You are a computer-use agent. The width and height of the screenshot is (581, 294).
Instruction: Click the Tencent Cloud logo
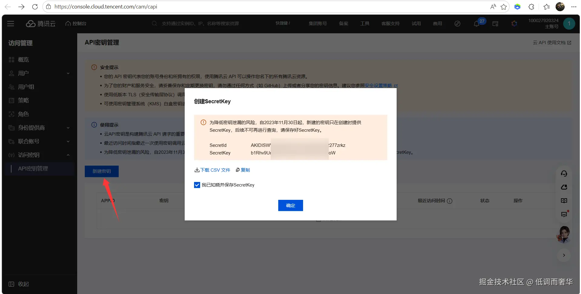click(x=41, y=24)
